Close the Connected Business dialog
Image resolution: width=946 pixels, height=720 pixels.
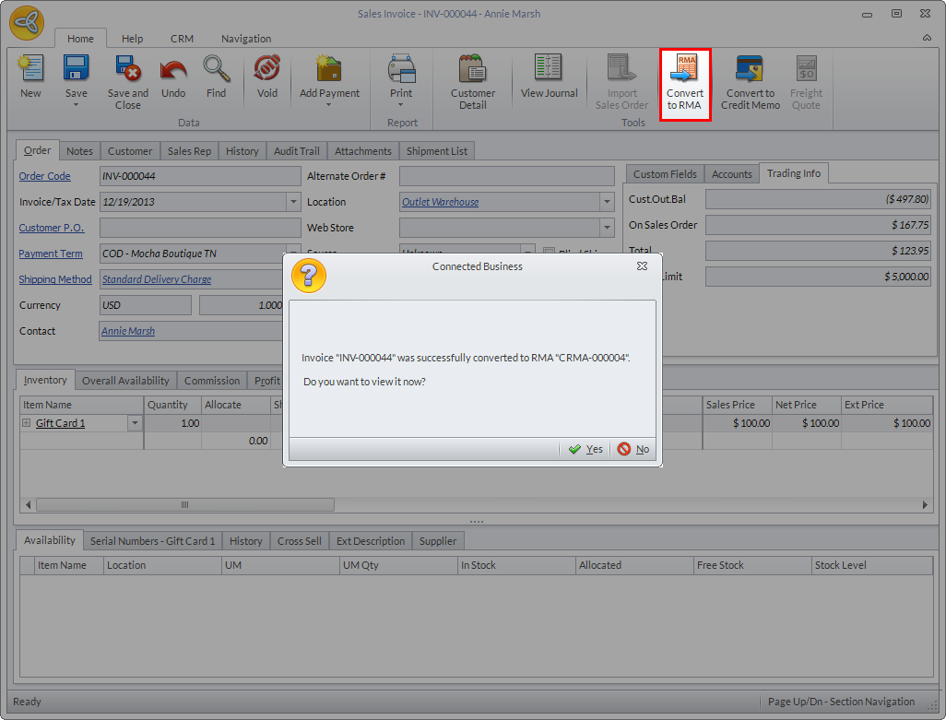pos(642,266)
